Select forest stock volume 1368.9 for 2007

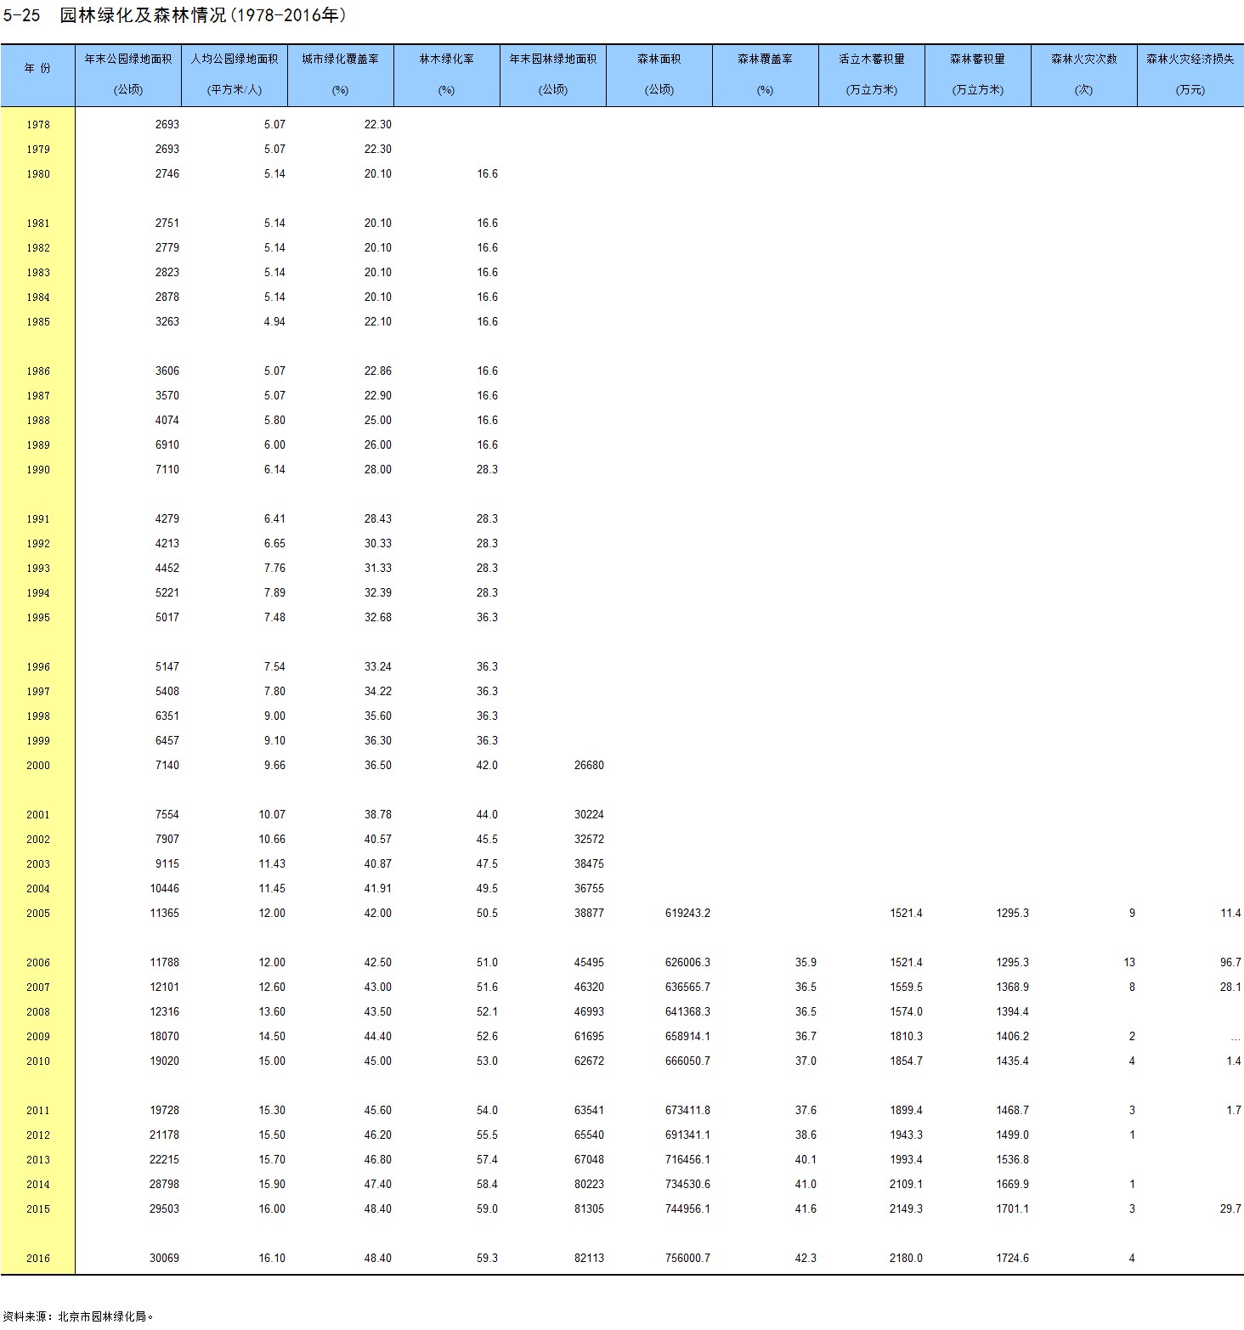1012,987
